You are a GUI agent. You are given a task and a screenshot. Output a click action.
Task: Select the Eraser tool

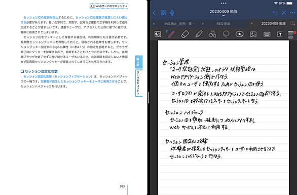pos(185,34)
